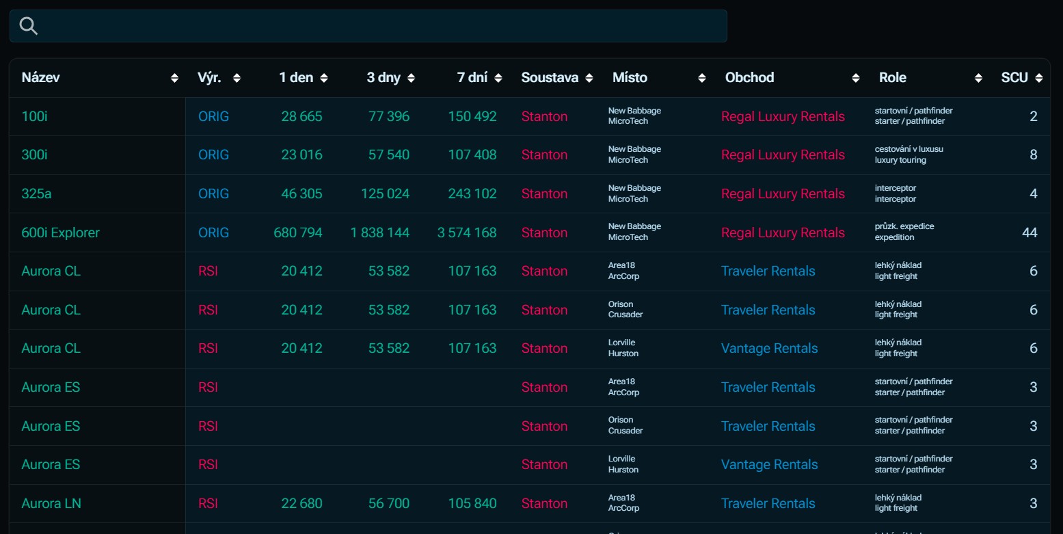This screenshot has width=1063, height=534.
Task: Sort by Výr. manufacturer column arrows
Action: click(237, 78)
